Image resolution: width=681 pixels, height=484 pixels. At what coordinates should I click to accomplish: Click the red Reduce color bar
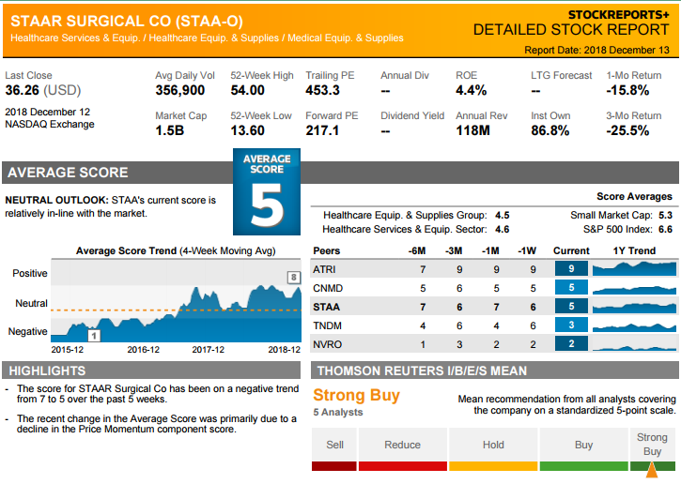(403, 466)
